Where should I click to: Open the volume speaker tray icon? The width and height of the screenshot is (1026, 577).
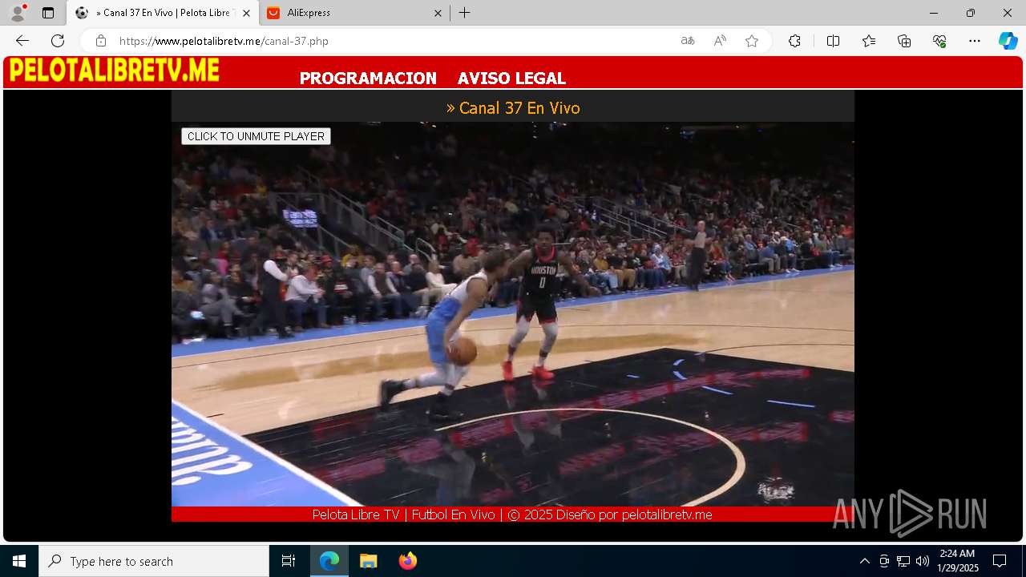[x=923, y=561]
